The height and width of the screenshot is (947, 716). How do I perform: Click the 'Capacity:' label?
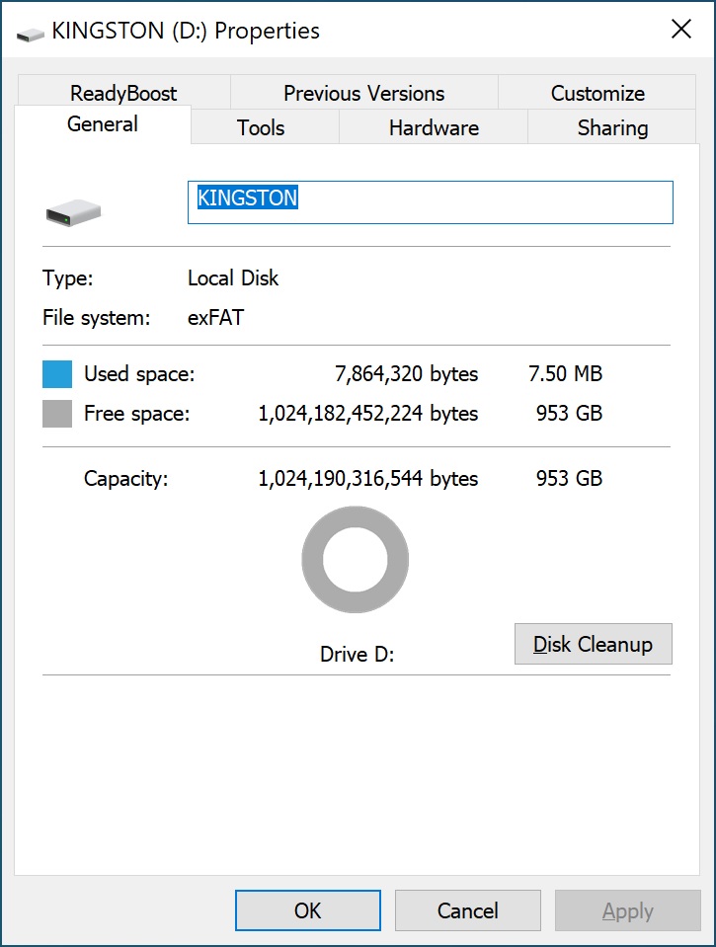point(125,478)
